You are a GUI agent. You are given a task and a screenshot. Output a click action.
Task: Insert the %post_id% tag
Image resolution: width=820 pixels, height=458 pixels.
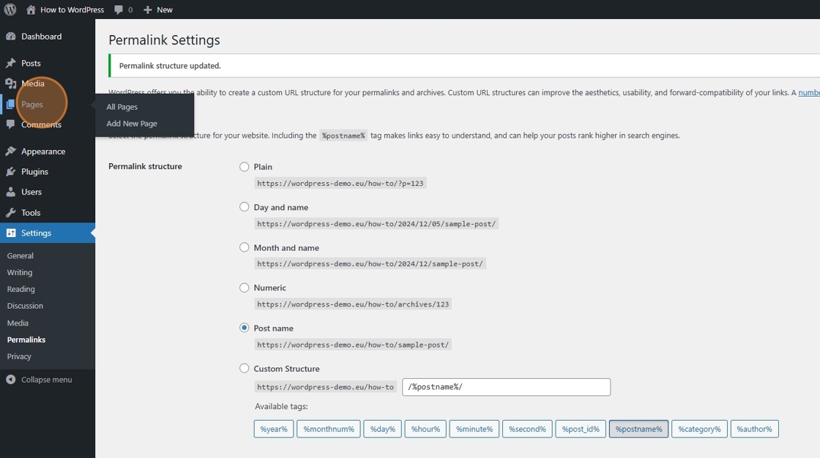tap(581, 429)
